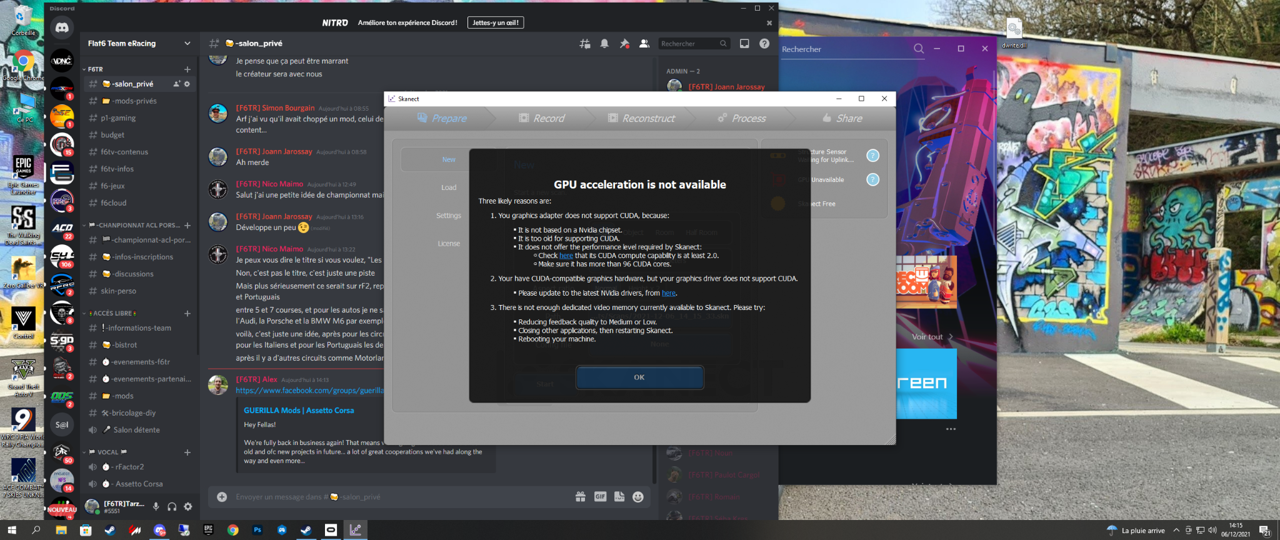Create a channel in the VOCAL category
Screen dimensions: 1280x540
(187, 452)
